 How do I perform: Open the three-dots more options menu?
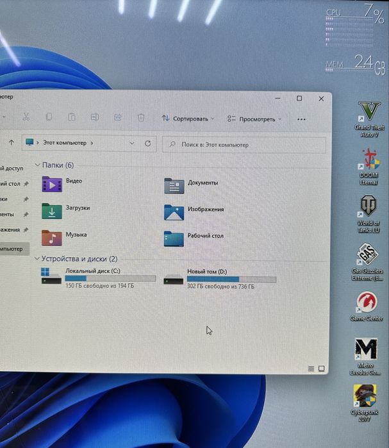(301, 119)
